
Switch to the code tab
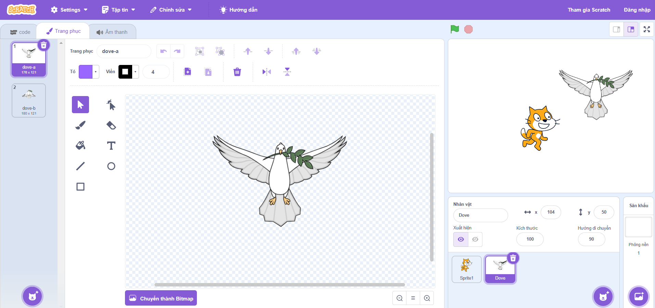click(20, 32)
